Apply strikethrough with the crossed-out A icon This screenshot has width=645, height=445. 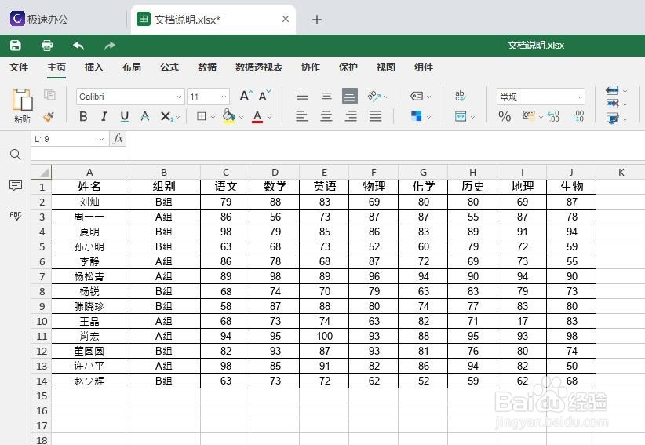pyautogui.click(x=145, y=116)
